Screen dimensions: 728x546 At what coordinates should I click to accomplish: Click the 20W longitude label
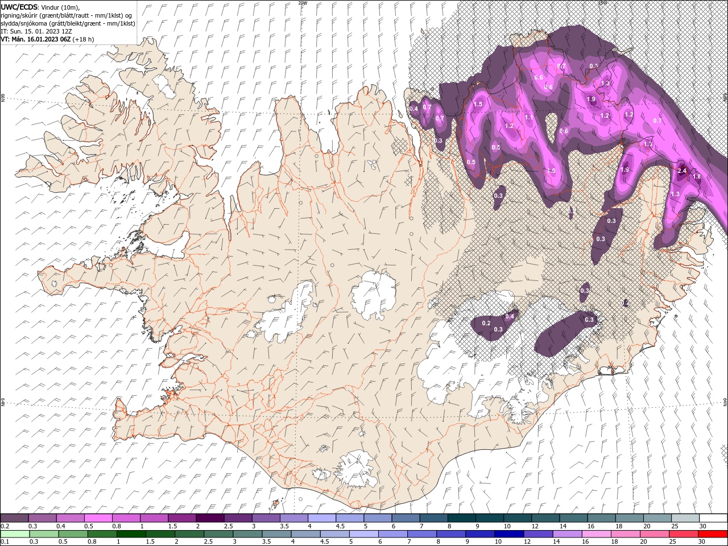(x=303, y=3)
